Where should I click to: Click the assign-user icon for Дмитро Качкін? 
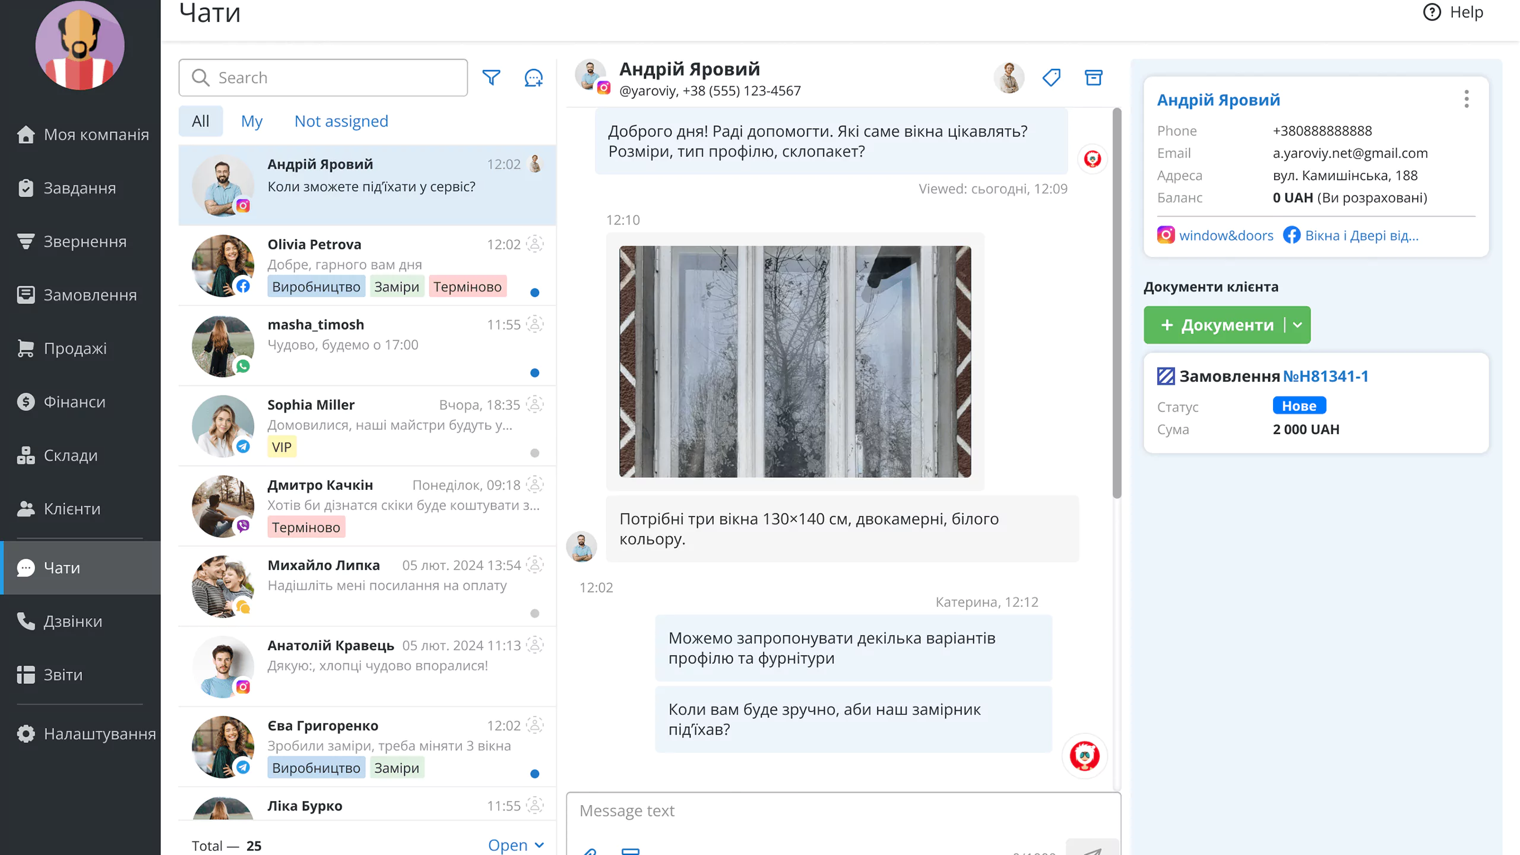pos(535,484)
